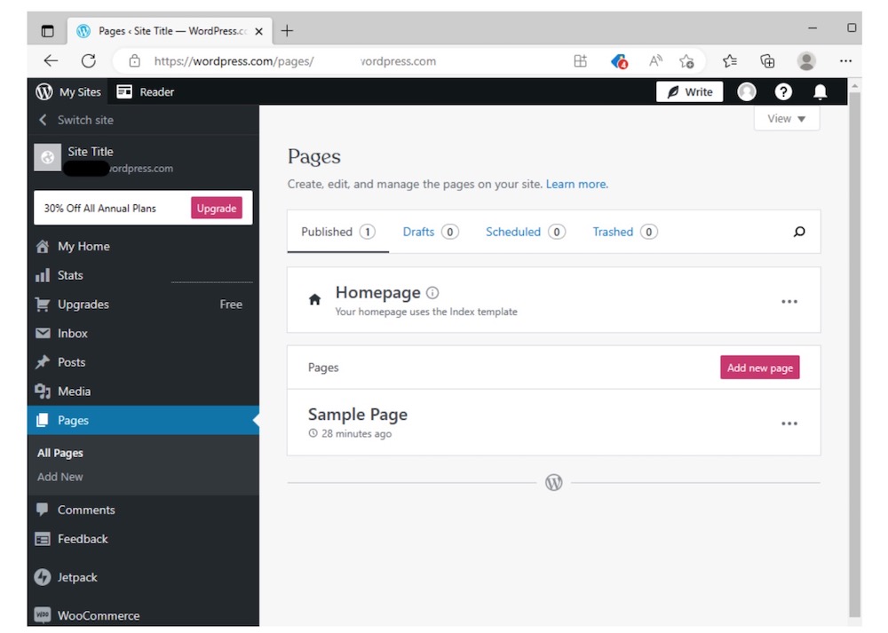Click the browser Back arrow
The height and width of the screenshot is (633, 888).
pyautogui.click(x=51, y=60)
